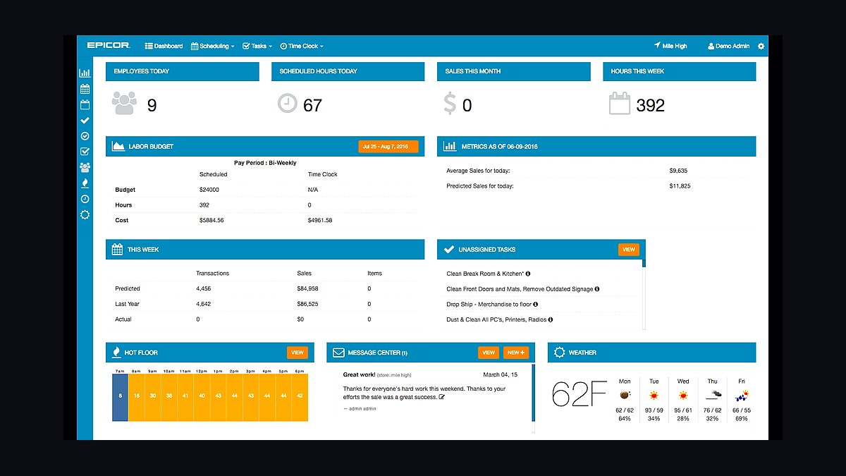Expand the Time Clock dropdown menu
This screenshot has width=846, height=476.
[x=302, y=46]
